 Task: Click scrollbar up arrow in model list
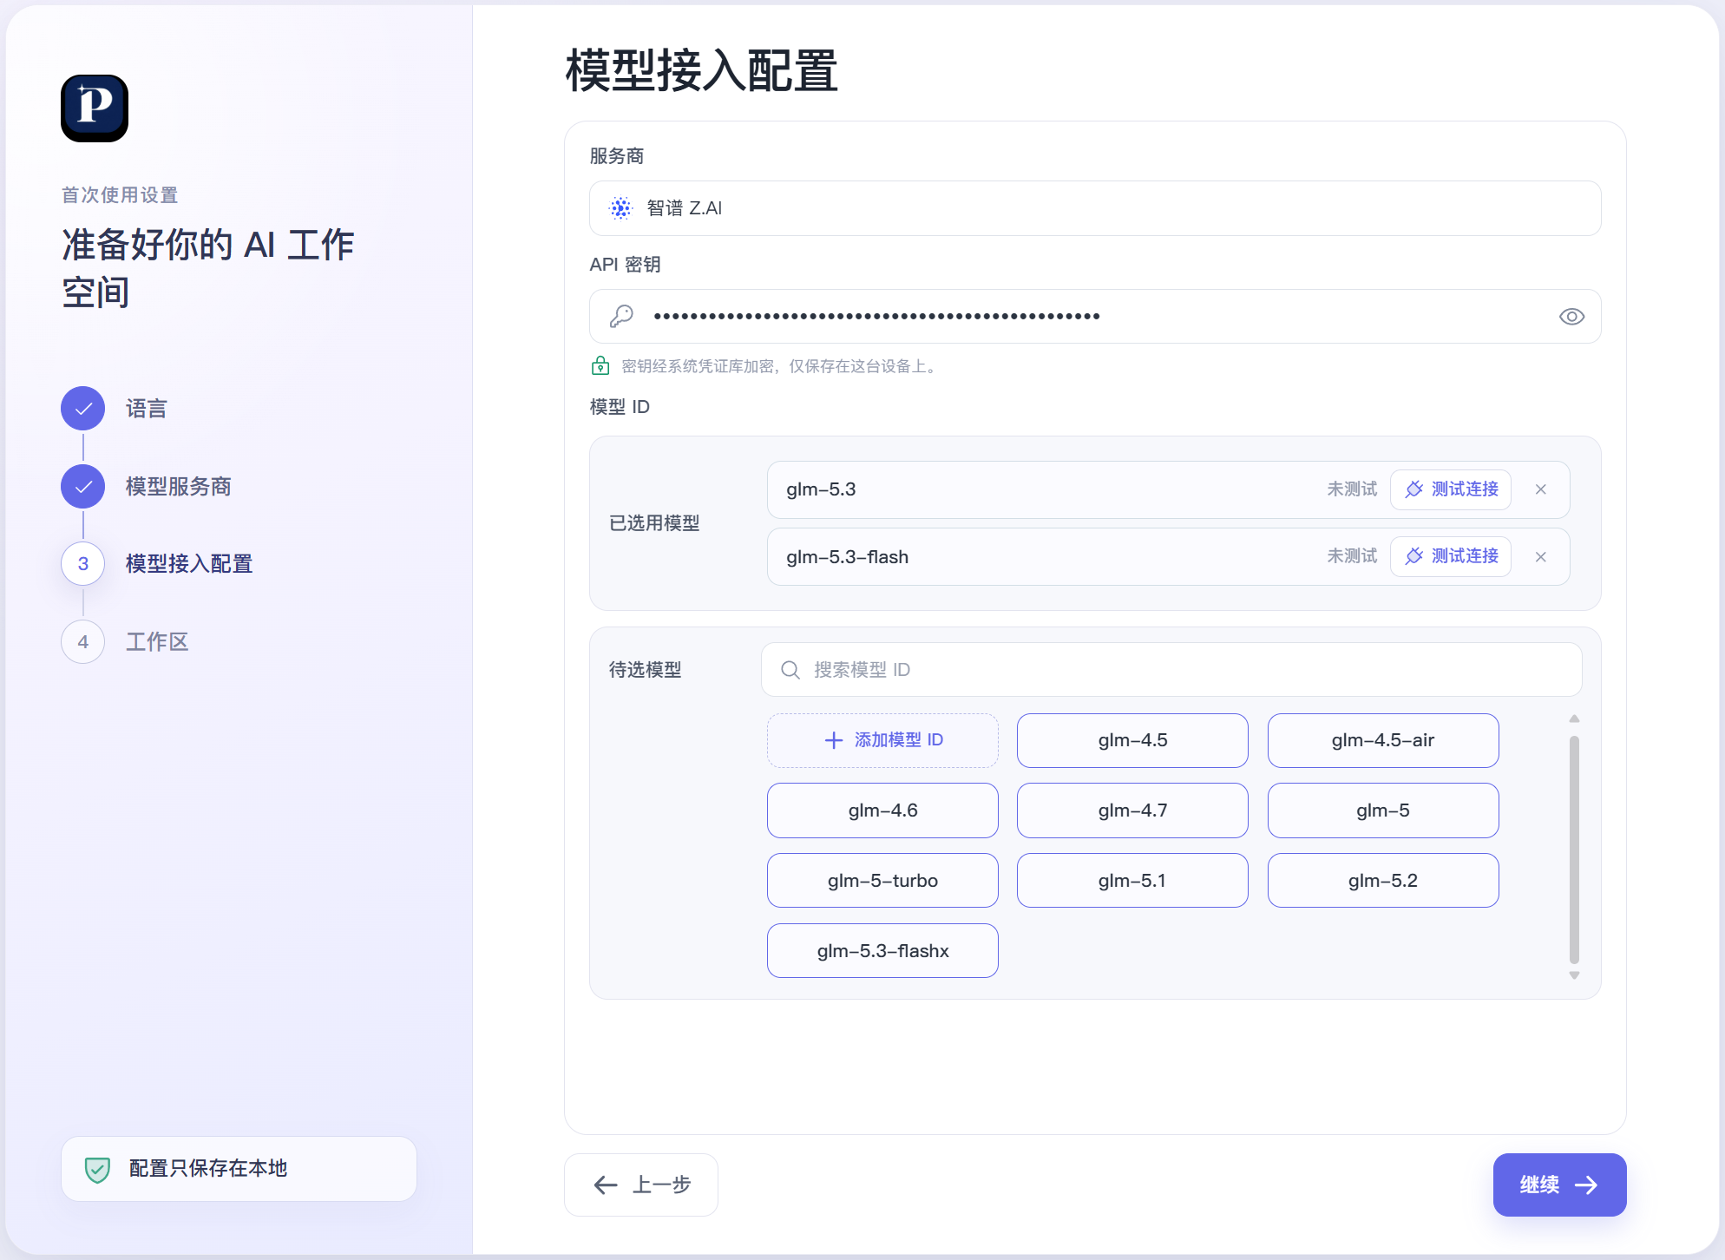pyautogui.click(x=1574, y=719)
